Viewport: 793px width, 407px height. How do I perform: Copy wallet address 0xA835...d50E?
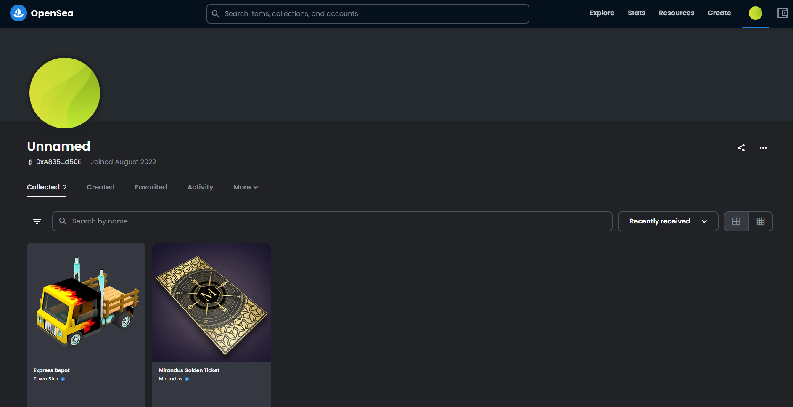tap(58, 162)
